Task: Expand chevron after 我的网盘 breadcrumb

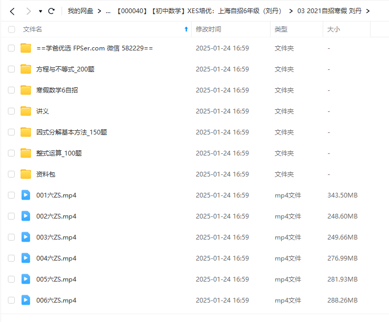Action: pyautogui.click(x=99, y=11)
